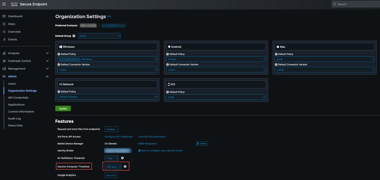Open the Windows Default Policy dropdown
The image size is (380, 180).
click(107, 59)
